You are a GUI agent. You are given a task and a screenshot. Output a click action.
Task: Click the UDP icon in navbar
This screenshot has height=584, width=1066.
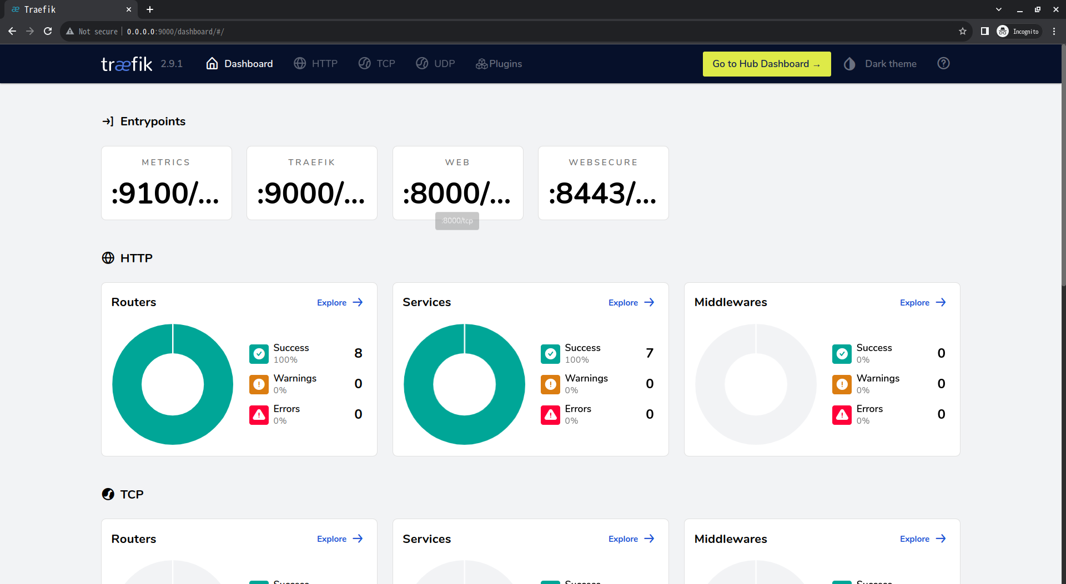tap(422, 64)
